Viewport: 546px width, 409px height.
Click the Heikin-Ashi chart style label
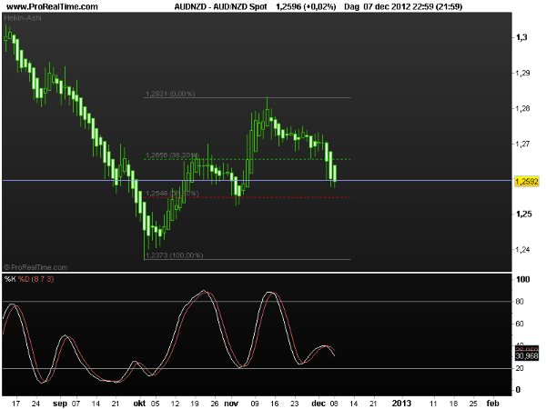[23, 17]
